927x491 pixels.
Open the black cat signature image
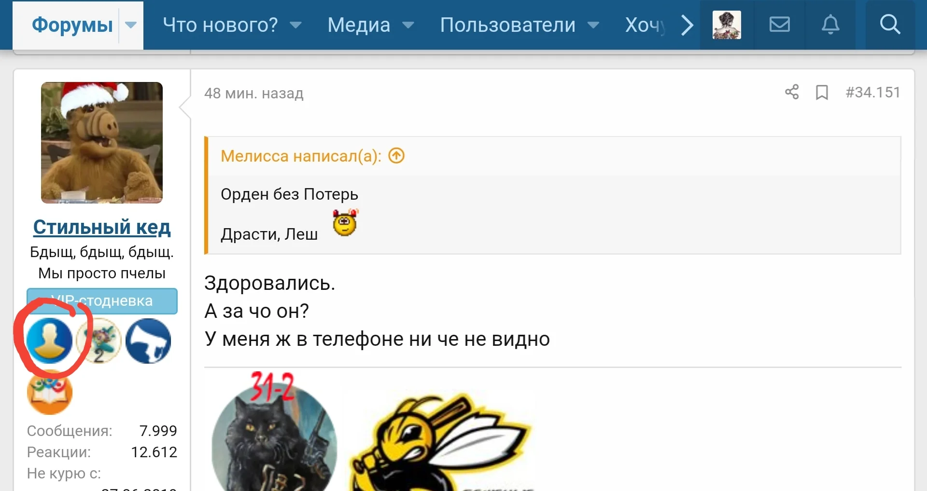[274, 432]
